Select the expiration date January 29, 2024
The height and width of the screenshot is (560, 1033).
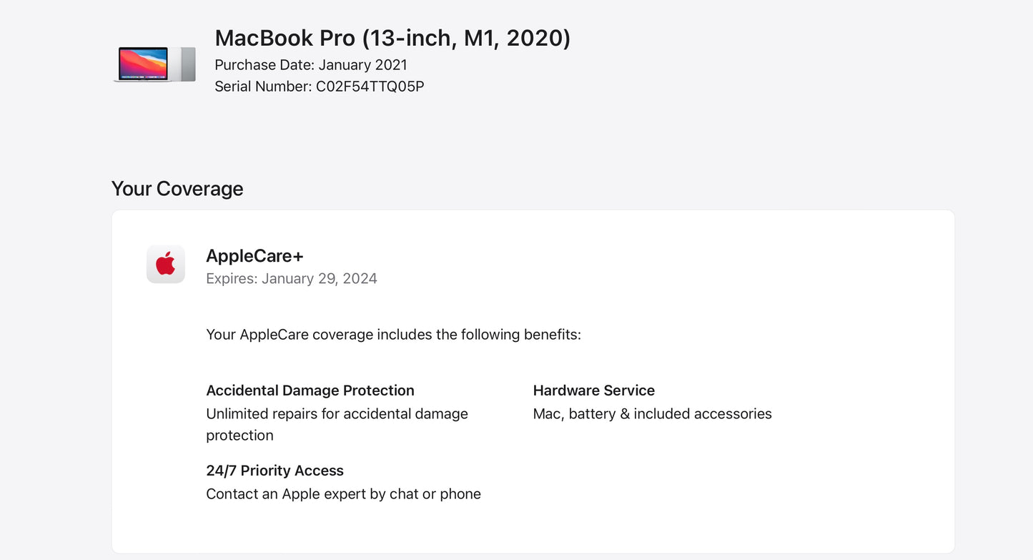(319, 279)
